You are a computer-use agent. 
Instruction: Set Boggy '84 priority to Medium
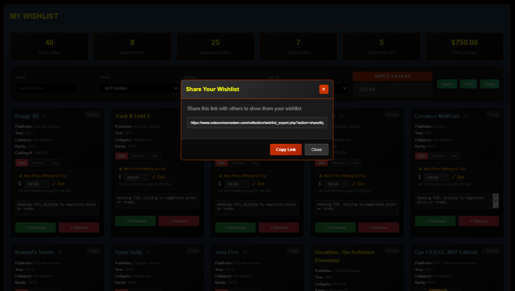tap(39, 163)
